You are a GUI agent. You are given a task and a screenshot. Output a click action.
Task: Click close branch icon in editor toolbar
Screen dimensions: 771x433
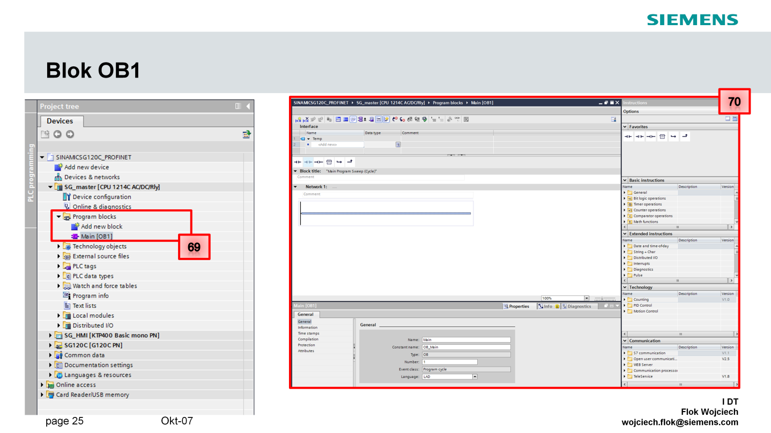click(350, 162)
